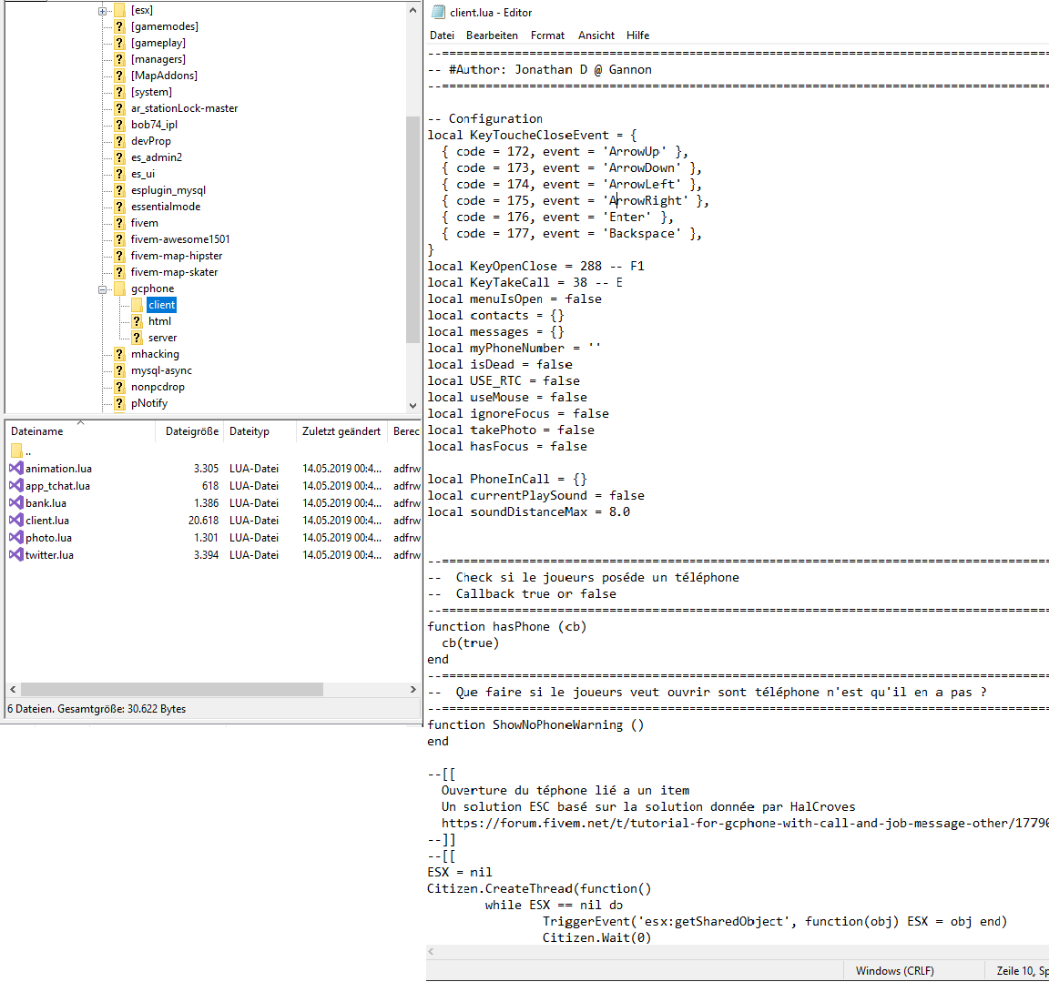Open the Ansicht menu in Editor
Viewport: 1049px width, 982px height.
point(596,35)
